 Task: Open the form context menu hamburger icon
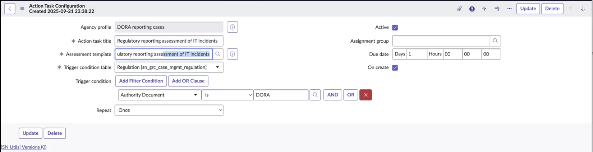[22, 9]
